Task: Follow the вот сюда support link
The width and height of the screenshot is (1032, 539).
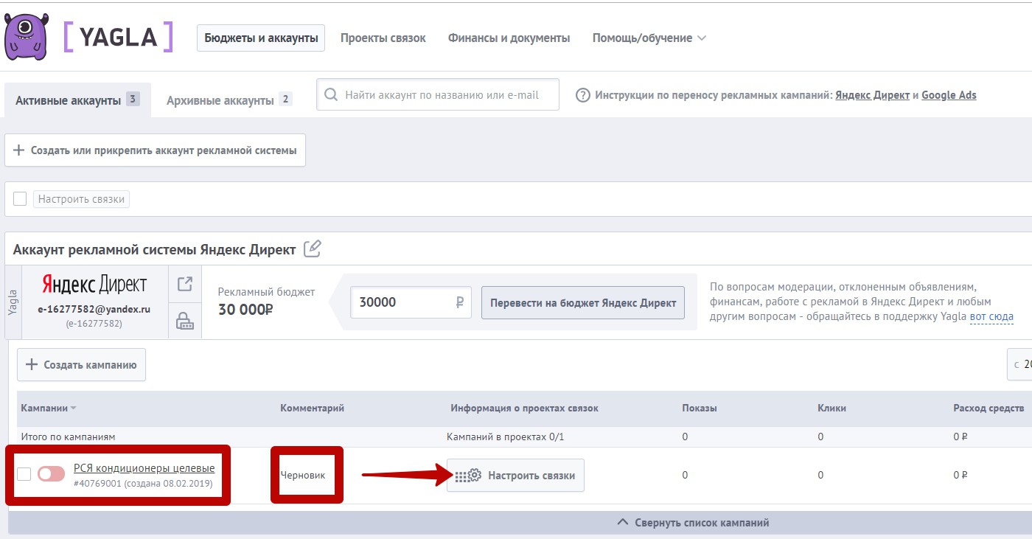Action: coord(991,317)
